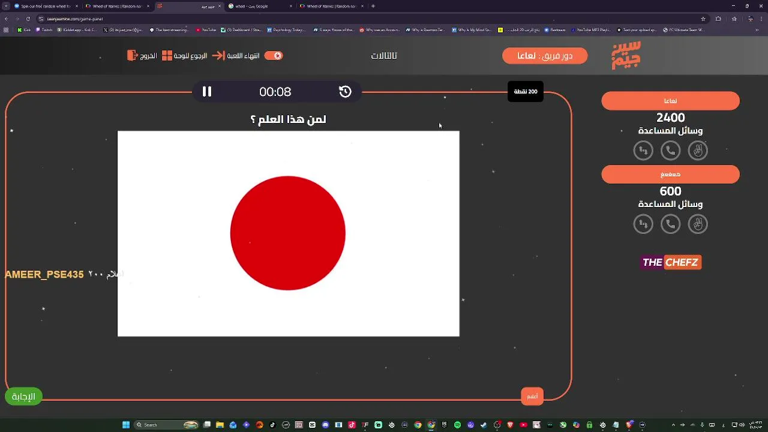The image size is (768, 432).
Task: Use 600-point team's phone call lifeline
Action: [670, 224]
